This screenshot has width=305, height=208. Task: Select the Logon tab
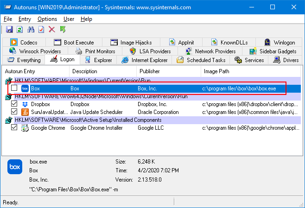coord(62,59)
